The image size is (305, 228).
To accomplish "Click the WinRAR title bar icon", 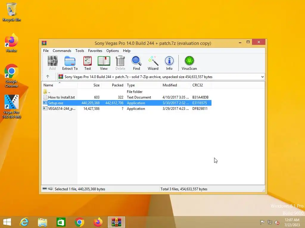I will click(44, 43).
